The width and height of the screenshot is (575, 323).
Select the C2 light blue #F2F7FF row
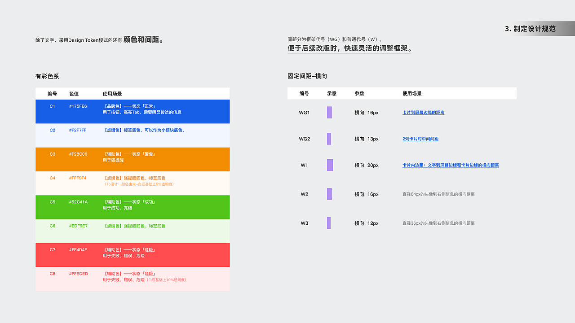click(x=133, y=135)
